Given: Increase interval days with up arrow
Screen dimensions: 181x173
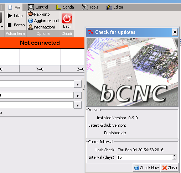Looking at the screenshot, I should 174,156.
